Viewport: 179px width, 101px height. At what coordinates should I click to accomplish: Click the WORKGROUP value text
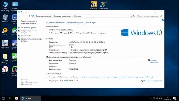click(x=73, y=69)
